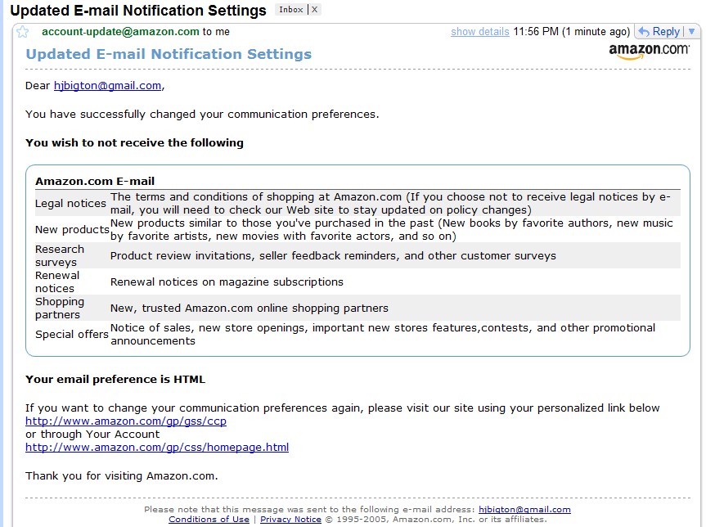The width and height of the screenshot is (706, 527).
Task: Select the 'Shopping partners' row label
Action: (60, 308)
